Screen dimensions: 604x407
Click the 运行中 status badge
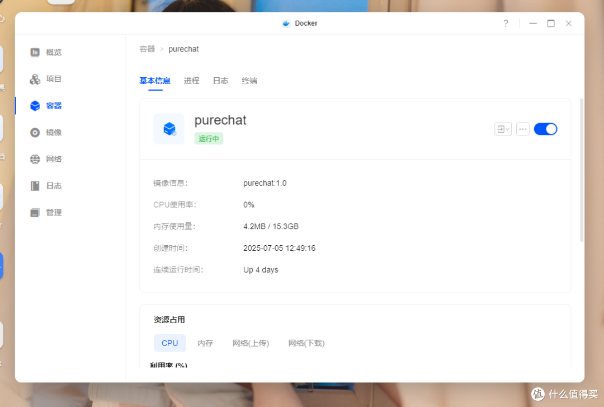pyautogui.click(x=209, y=138)
